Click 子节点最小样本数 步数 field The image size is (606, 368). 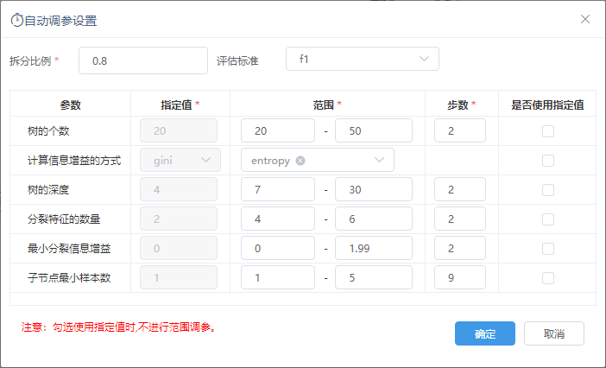pos(460,277)
